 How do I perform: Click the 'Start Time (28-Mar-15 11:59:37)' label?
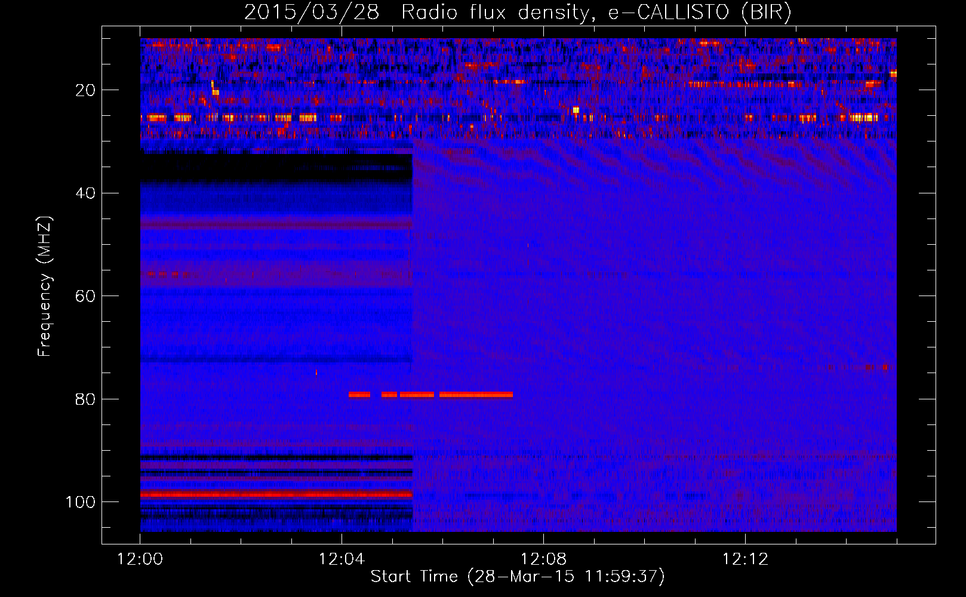(x=518, y=577)
